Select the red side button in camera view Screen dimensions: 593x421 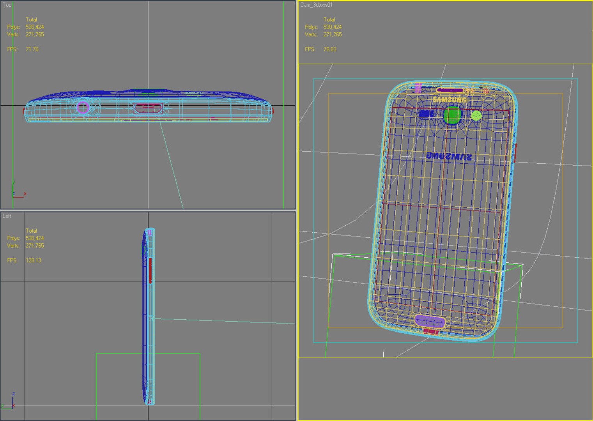tap(515, 152)
